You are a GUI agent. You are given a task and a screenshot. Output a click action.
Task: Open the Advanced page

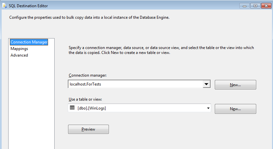19,55
